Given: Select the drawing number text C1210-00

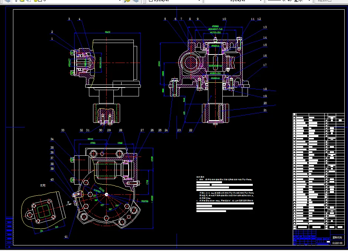Looking at the screenshot, I should (337, 243).
